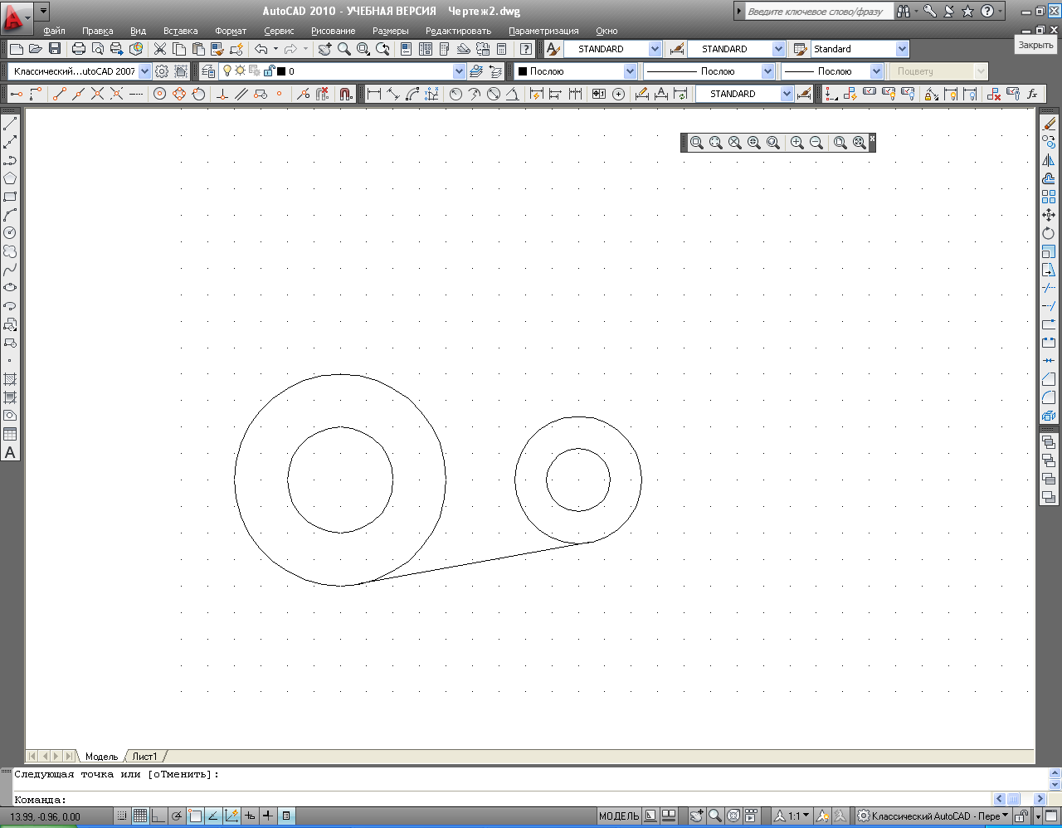Click Snap to Endpoint object snap icon
The height and width of the screenshot is (828, 1062).
[x=59, y=94]
